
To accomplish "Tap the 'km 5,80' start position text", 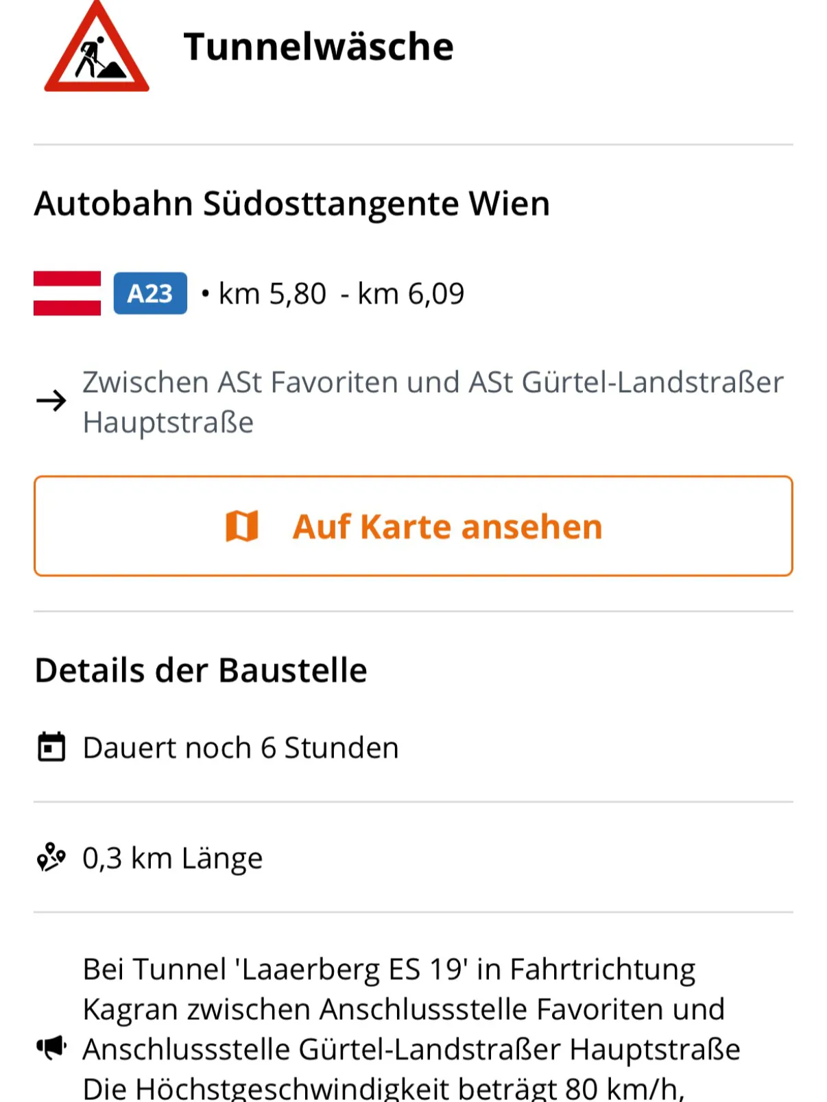I will [272, 294].
